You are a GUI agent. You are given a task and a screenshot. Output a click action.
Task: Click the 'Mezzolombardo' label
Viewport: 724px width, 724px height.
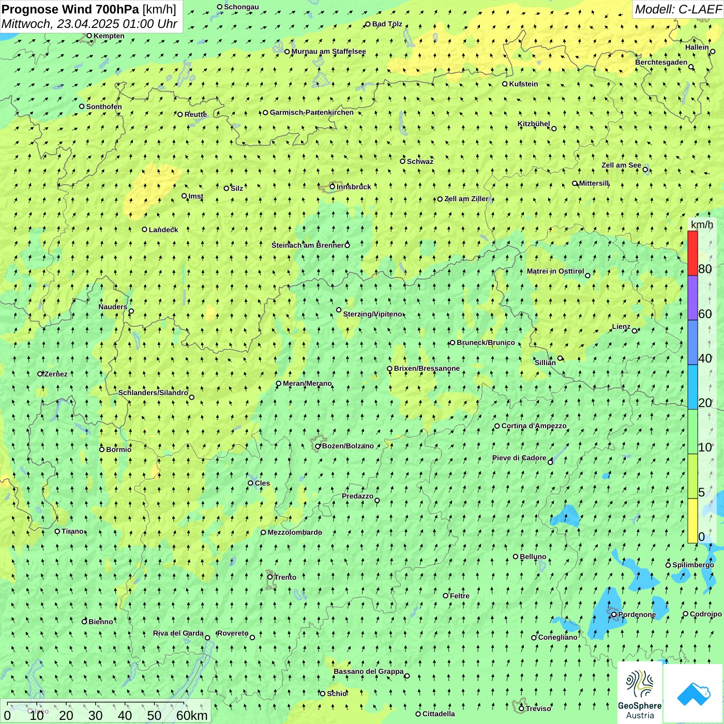[295, 532]
